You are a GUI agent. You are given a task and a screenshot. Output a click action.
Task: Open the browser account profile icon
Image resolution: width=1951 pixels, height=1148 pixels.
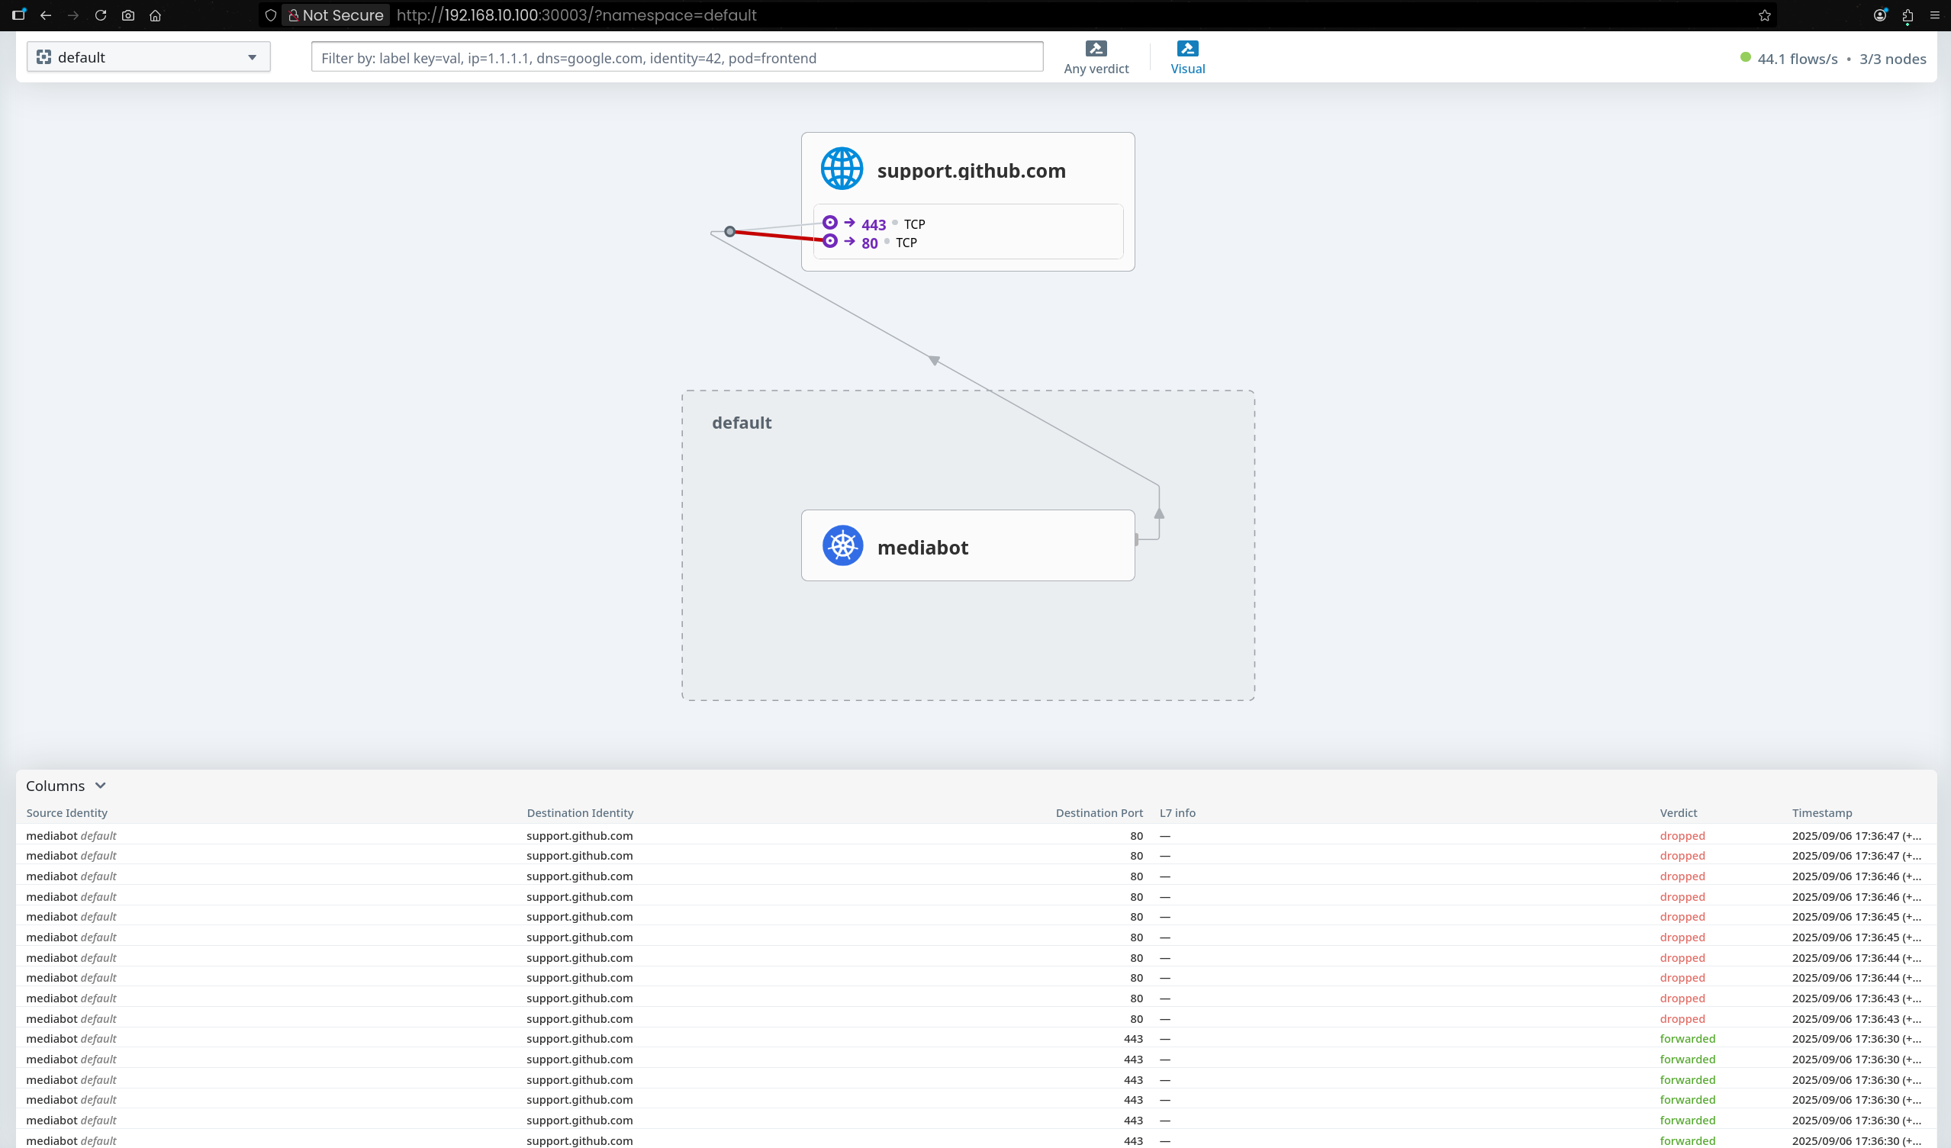pyautogui.click(x=1880, y=15)
